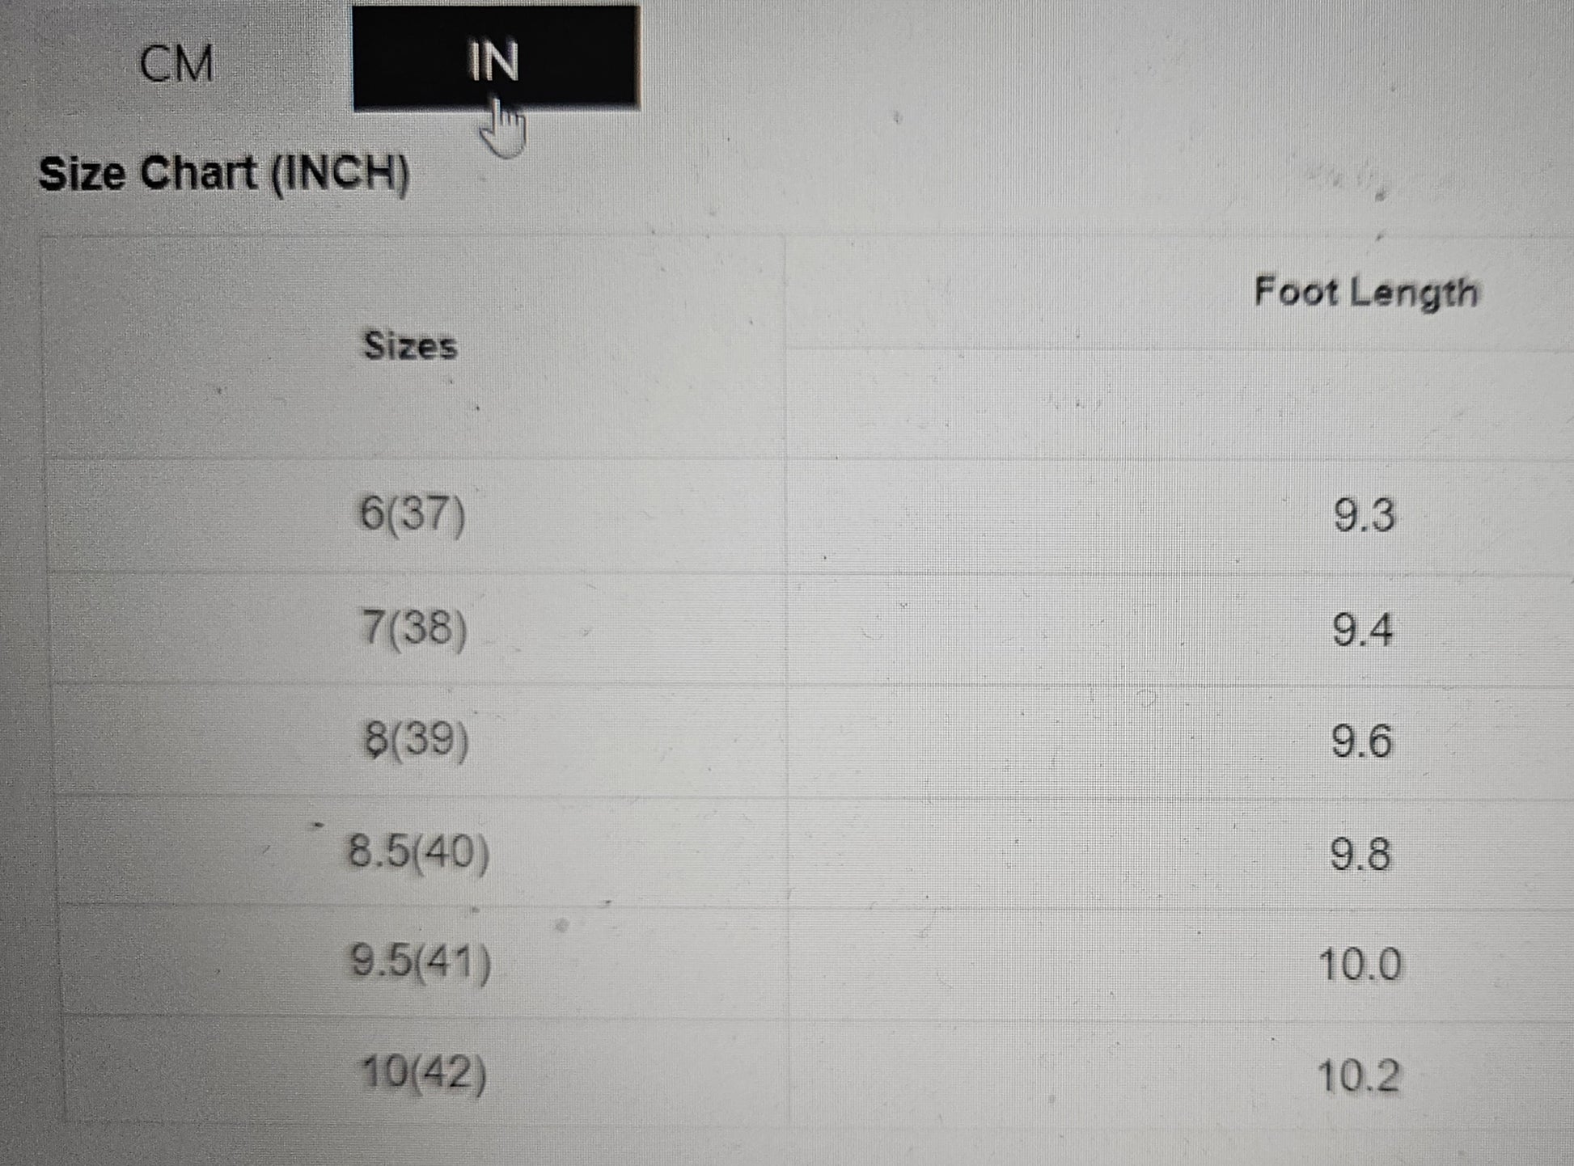Click the word INCH in the chart title

(340, 173)
